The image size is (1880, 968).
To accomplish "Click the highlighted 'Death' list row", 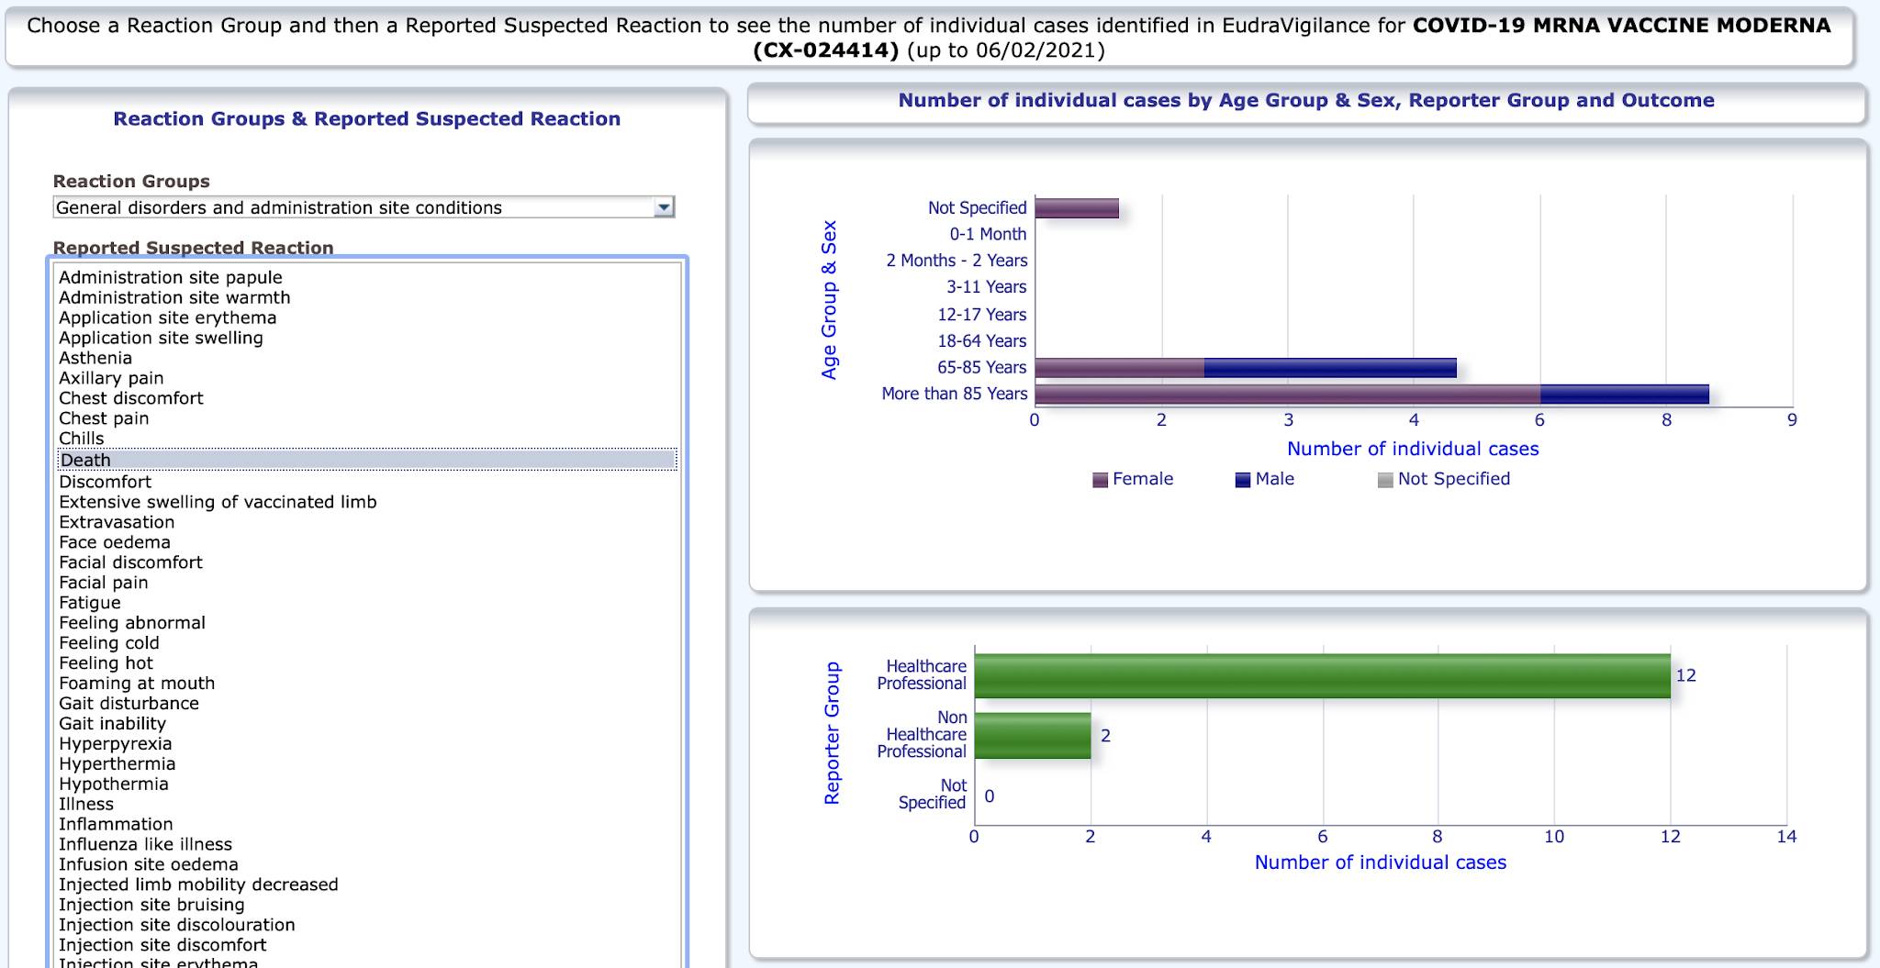I will coord(367,460).
